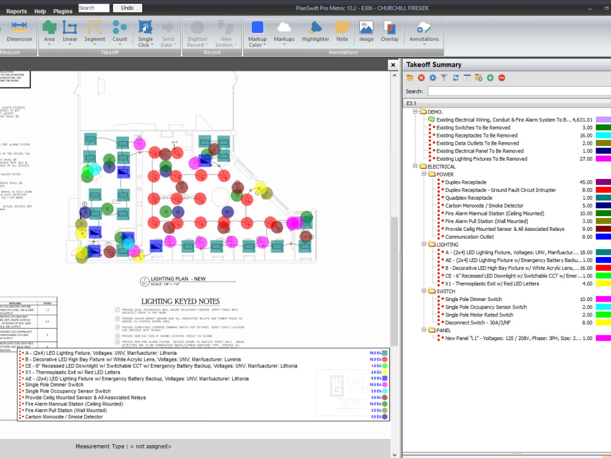The height and width of the screenshot is (458, 611).
Task: Select Carbon Monoxide / Smoke Detector tree item
Action: pyautogui.click(x=484, y=205)
